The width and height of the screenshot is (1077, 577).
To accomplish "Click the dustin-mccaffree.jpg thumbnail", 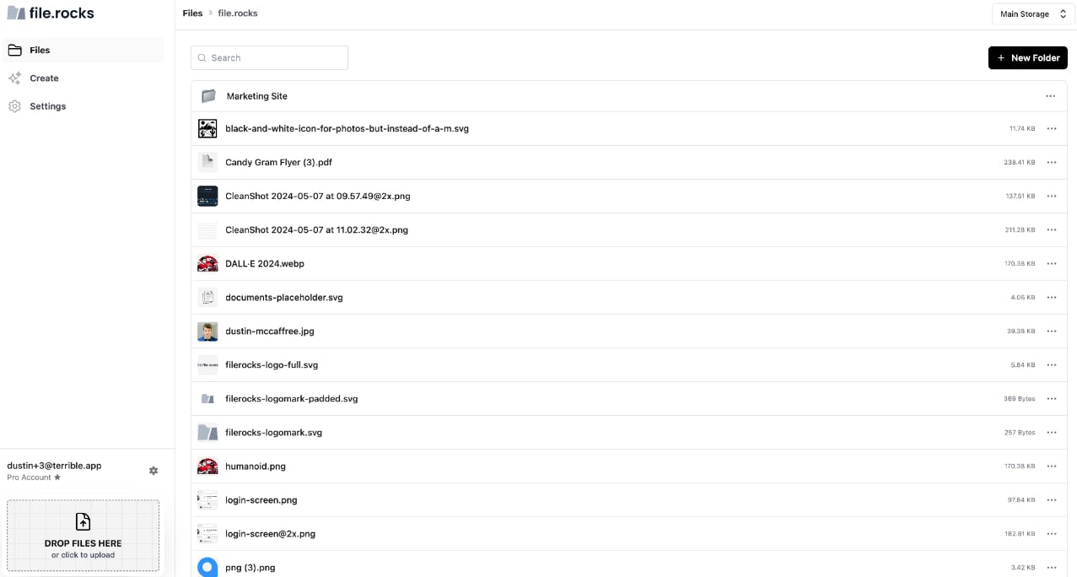I will (x=207, y=332).
